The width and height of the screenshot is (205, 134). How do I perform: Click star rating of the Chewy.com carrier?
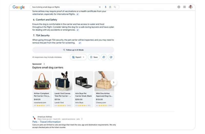103,105
